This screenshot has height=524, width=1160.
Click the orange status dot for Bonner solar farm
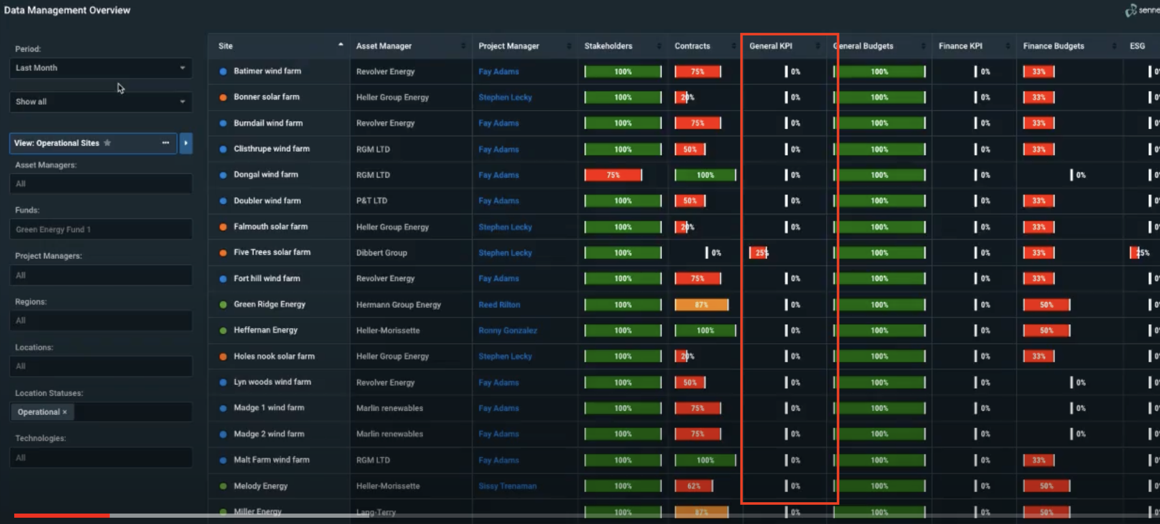point(223,97)
